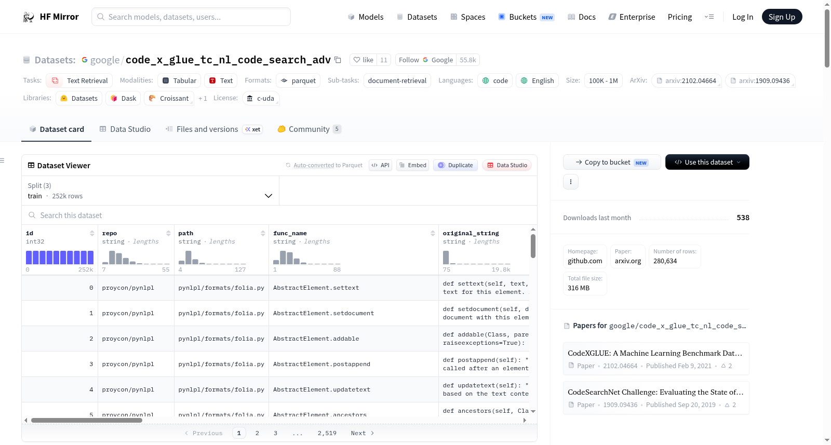Click the Dataset Viewer table icon
This screenshot has height=445, width=831.
tap(31, 165)
